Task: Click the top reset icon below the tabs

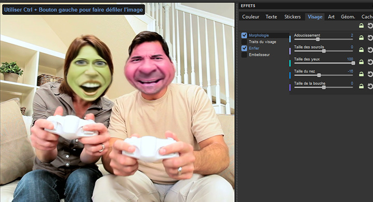Action: (370, 26)
